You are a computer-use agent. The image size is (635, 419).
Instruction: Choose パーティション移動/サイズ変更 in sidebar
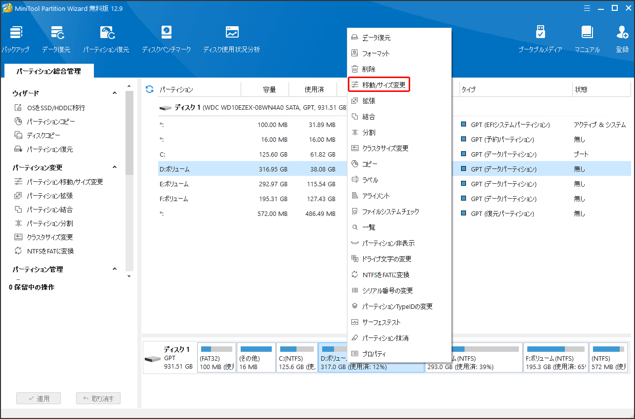pyautogui.click(x=59, y=182)
